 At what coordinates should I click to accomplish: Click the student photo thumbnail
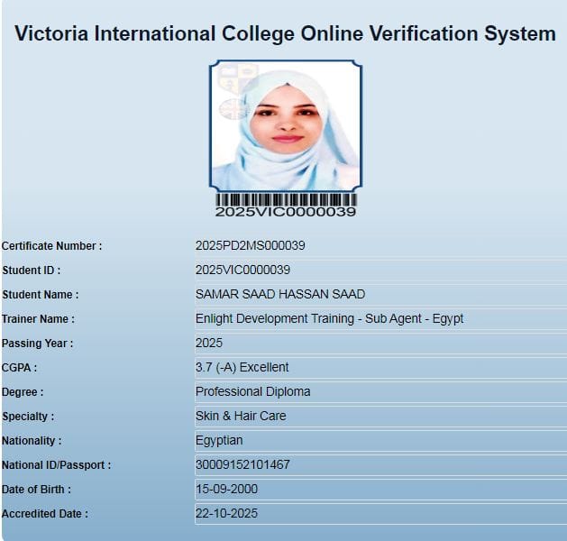point(285,126)
